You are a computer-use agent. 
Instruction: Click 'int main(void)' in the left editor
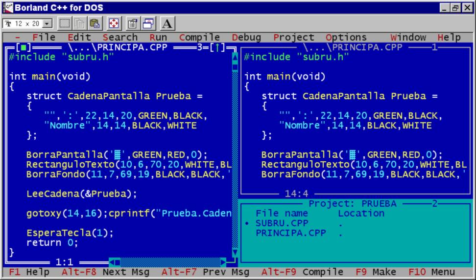pyautogui.click(x=50, y=76)
